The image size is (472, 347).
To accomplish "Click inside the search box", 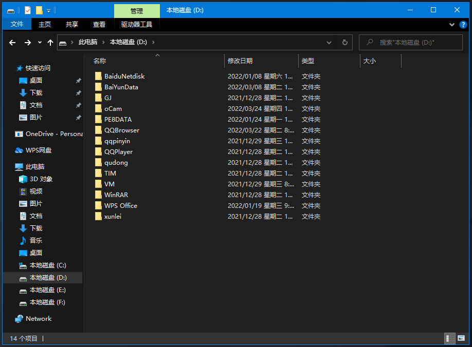I will (x=411, y=42).
